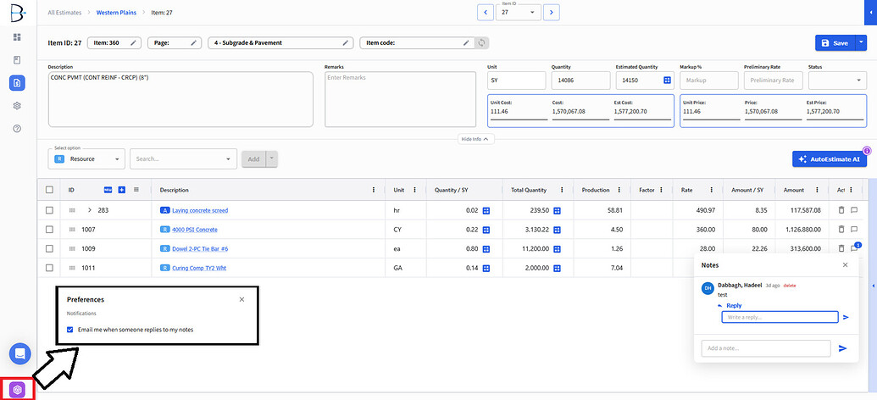This screenshot has width=877, height=400.
Task: Open the chat support bubble icon
Action: (x=19, y=353)
